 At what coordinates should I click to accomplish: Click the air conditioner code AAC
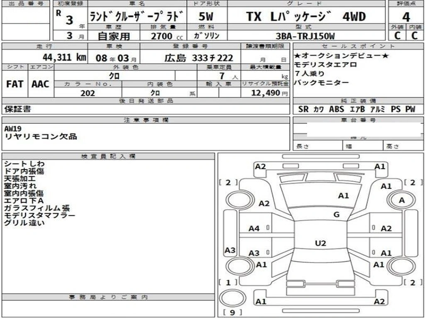click(40, 84)
